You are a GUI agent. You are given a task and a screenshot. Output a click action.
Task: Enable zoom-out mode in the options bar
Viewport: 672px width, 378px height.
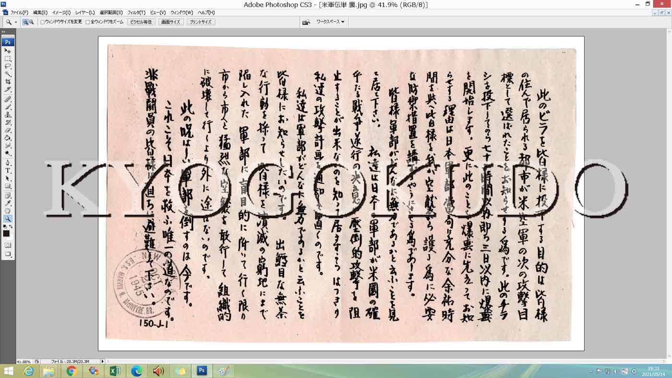(31, 22)
